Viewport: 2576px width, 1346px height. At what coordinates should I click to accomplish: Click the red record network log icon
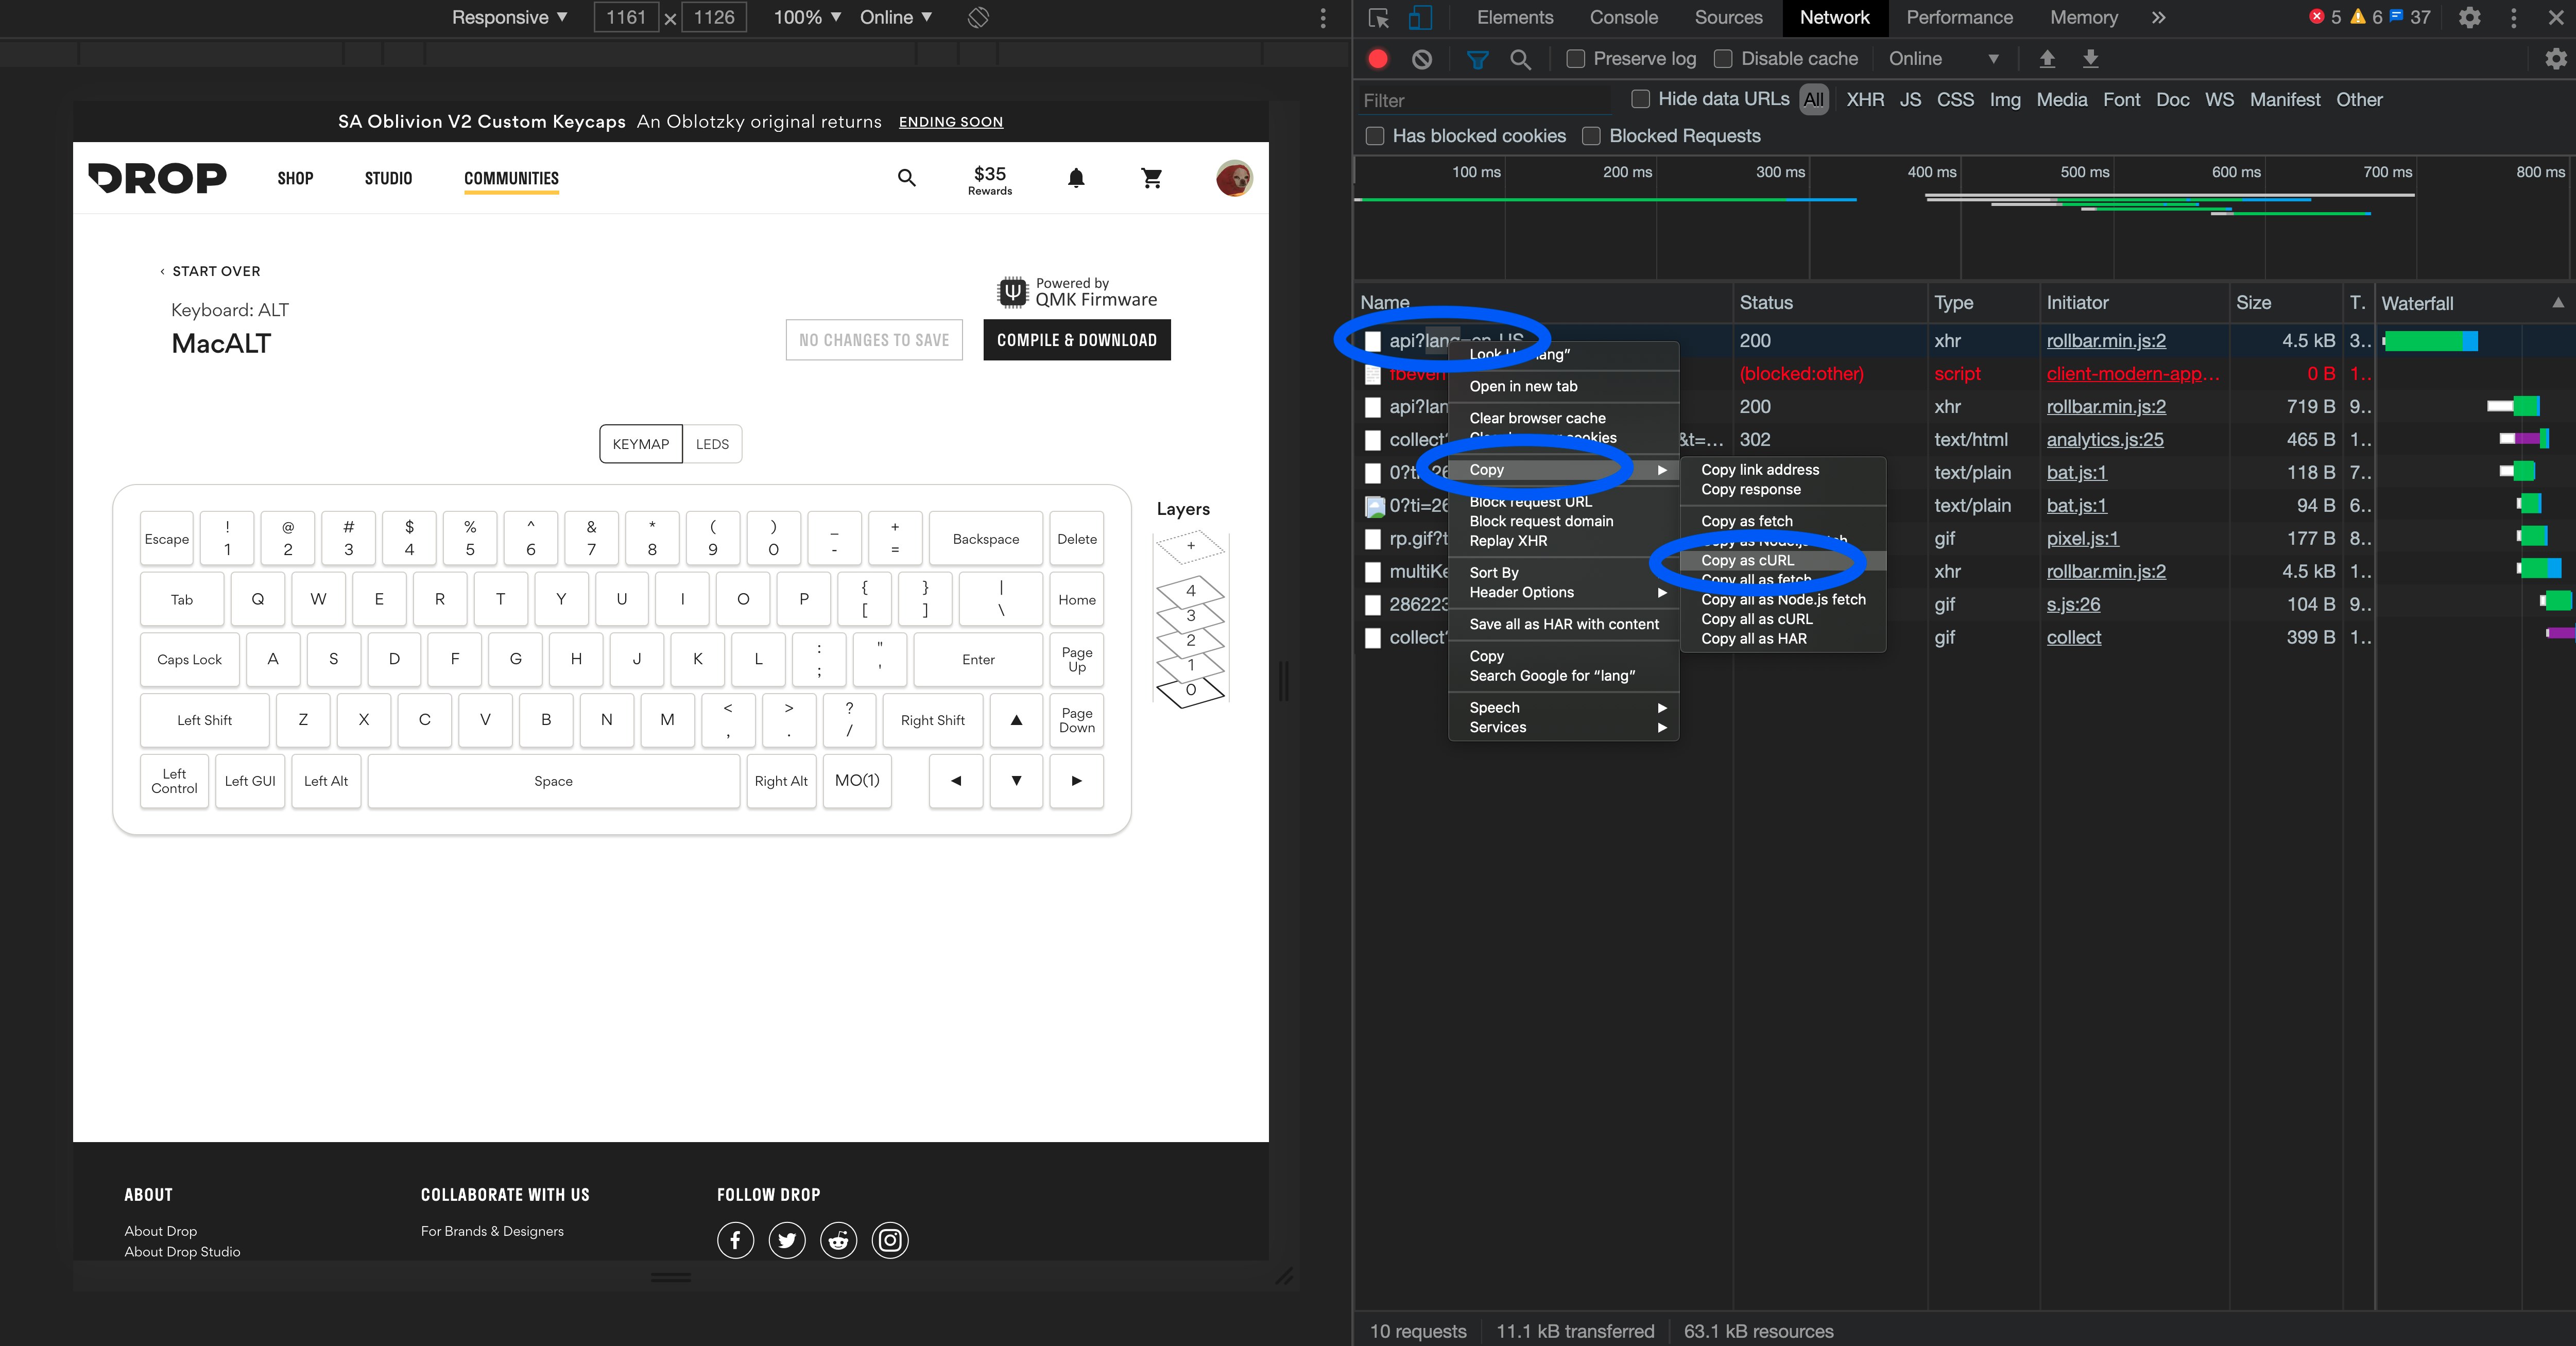click(x=1378, y=59)
